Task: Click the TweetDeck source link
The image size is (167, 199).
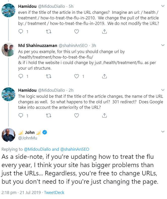Action: click(x=54, y=193)
